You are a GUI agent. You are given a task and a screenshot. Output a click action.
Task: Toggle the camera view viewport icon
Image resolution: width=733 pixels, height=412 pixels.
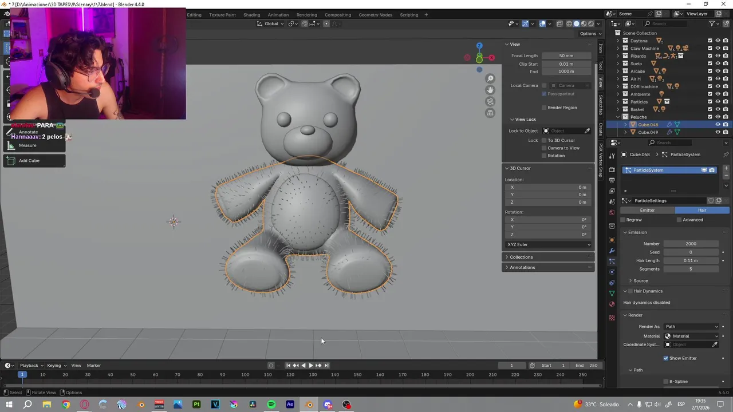pyautogui.click(x=490, y=101)
